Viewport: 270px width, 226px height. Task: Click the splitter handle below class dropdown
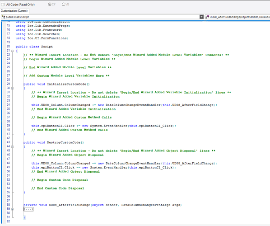[x=205, y=21]
